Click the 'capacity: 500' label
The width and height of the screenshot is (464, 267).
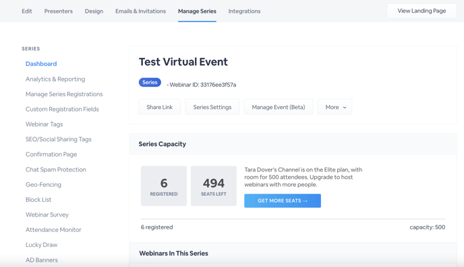(x=428, y=227)
